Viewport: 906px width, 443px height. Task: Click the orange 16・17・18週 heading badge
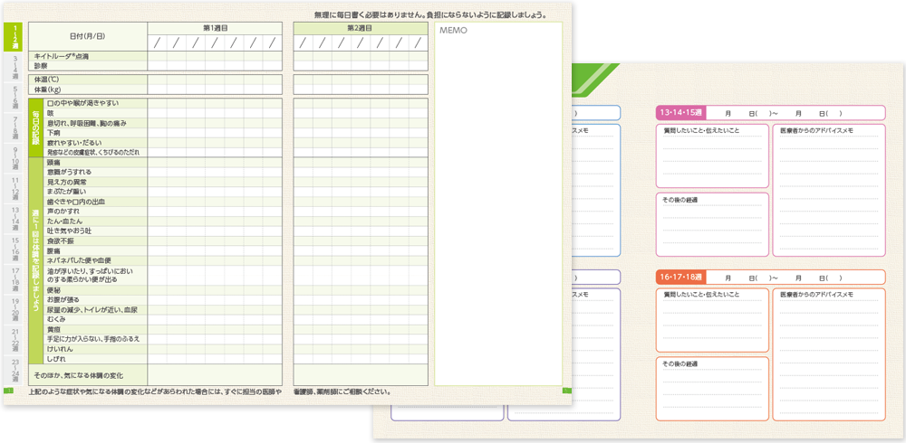tap(680, 277)
